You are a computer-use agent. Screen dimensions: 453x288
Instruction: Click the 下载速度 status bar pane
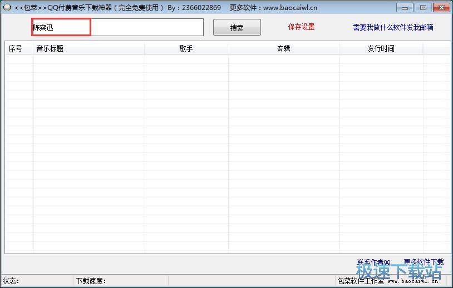click(121, 281)
